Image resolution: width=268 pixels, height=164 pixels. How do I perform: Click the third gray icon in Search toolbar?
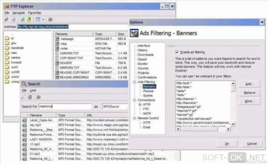tap(39, 97)
